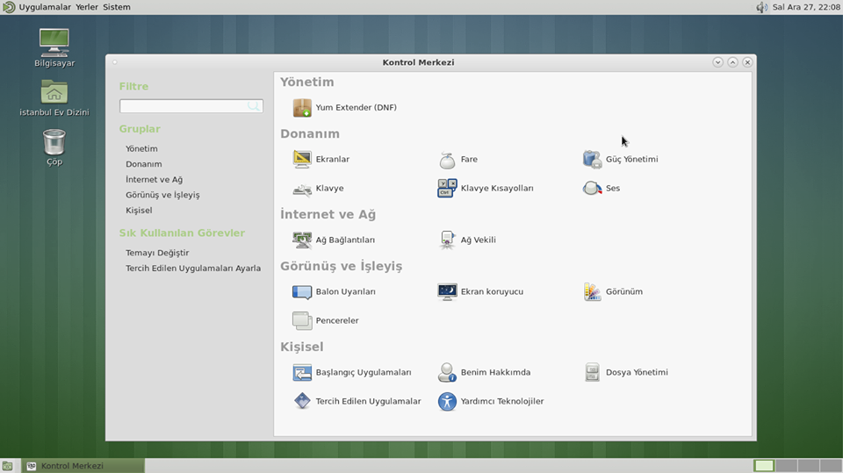Open the Ses sound settings icon
843x473 pixels.
(592, 188)
